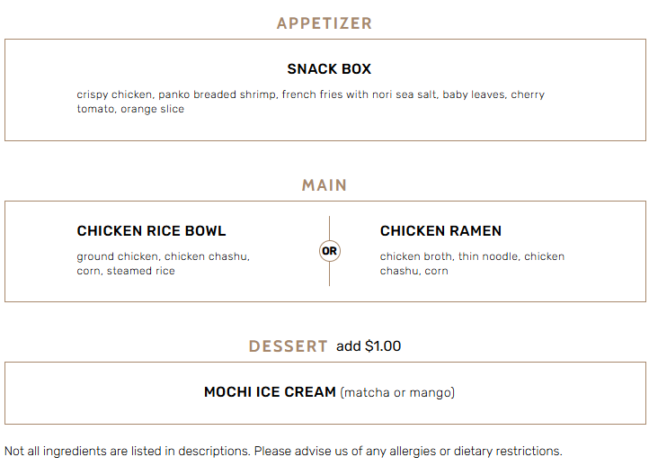Viewport: 649px width, 475px height.
Task: Click the 'chashu, corn' text line
Action: [x=413, y=271]
